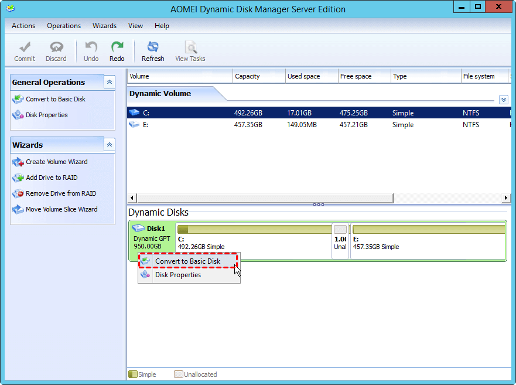This screenshot has width=516, height=385.
Task: Click Convert to Basic Disk icon in sidebar
Action: [18, 99]
